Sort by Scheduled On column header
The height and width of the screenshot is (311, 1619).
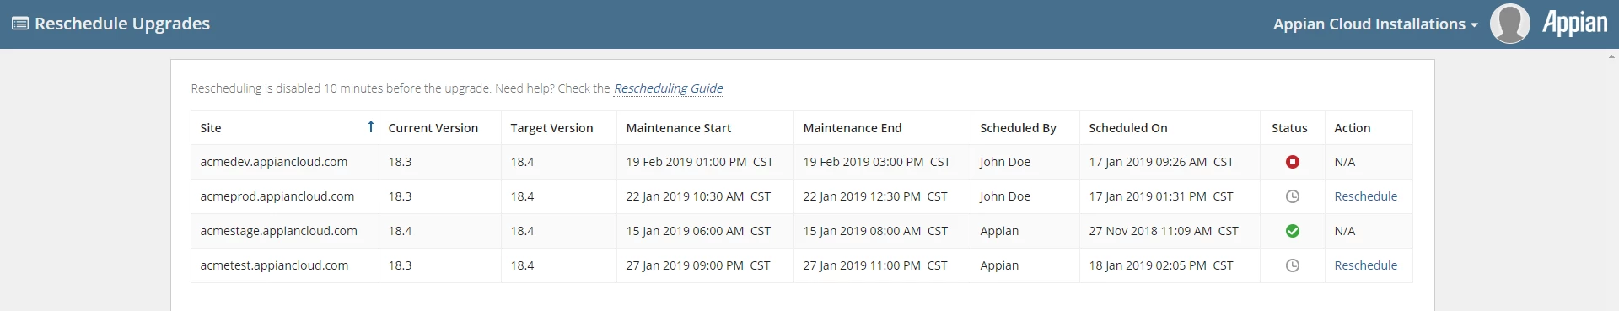[x=1127, y=128]
